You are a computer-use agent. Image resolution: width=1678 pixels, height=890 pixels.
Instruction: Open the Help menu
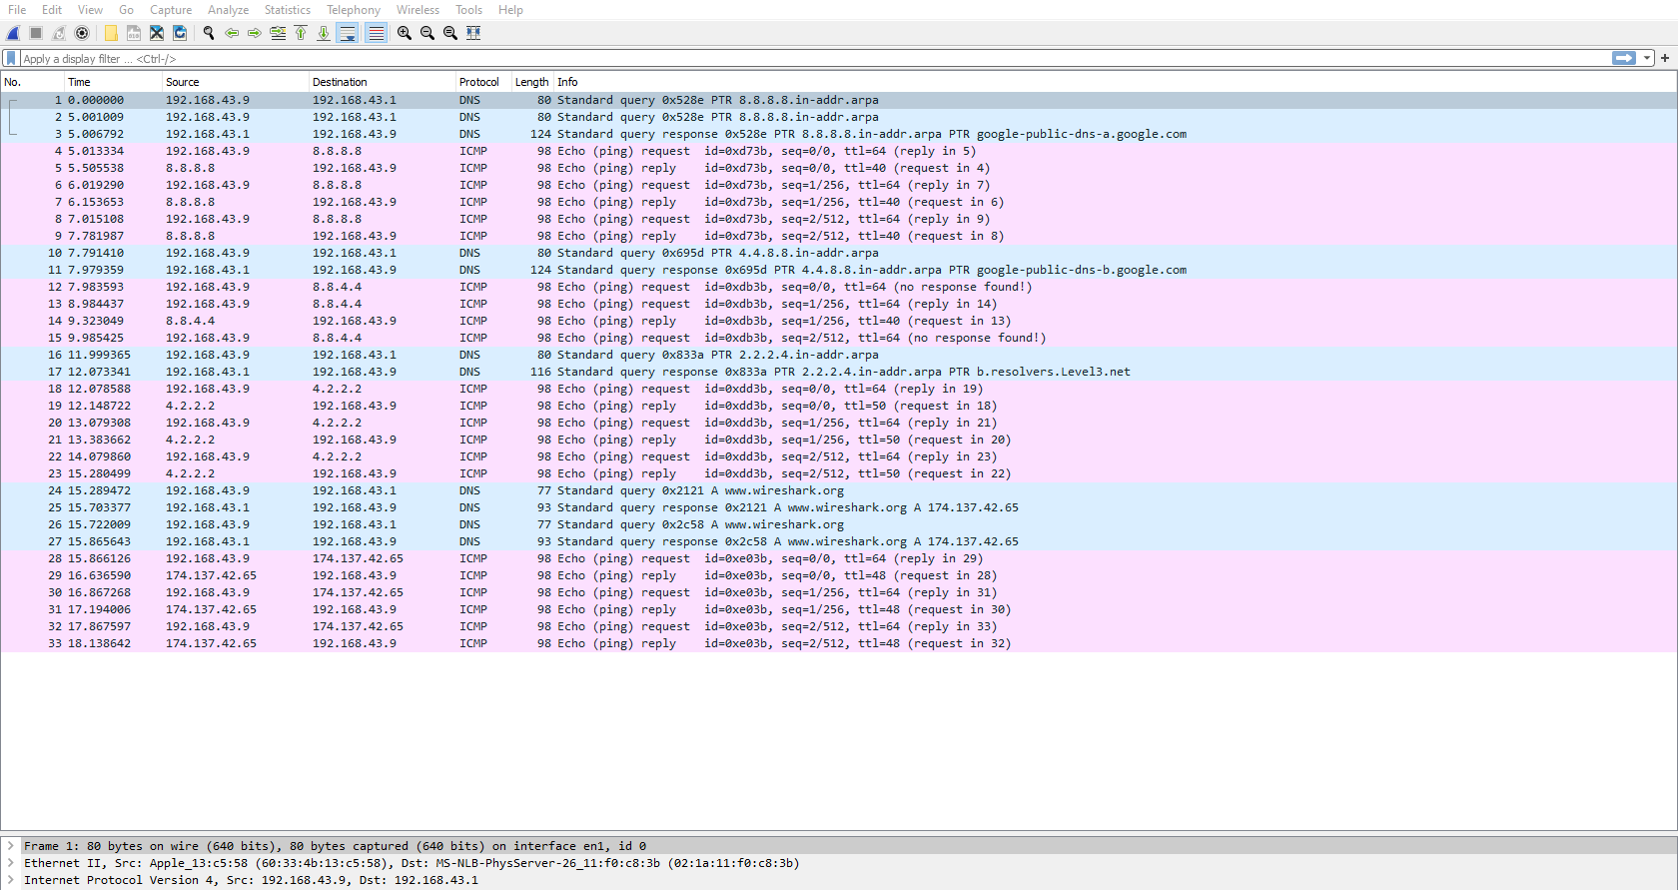tap(510, 10)
